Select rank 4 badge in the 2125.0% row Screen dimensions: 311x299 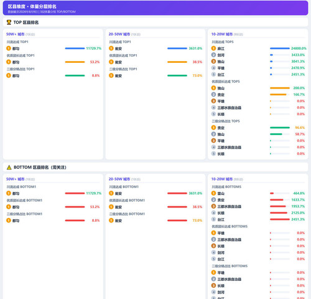213,213
